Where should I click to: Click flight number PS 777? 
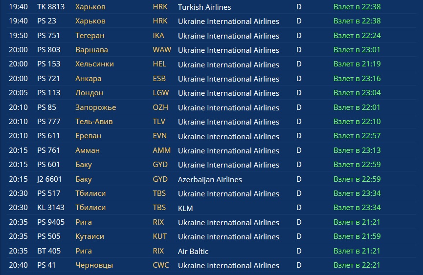click(49, 122)
